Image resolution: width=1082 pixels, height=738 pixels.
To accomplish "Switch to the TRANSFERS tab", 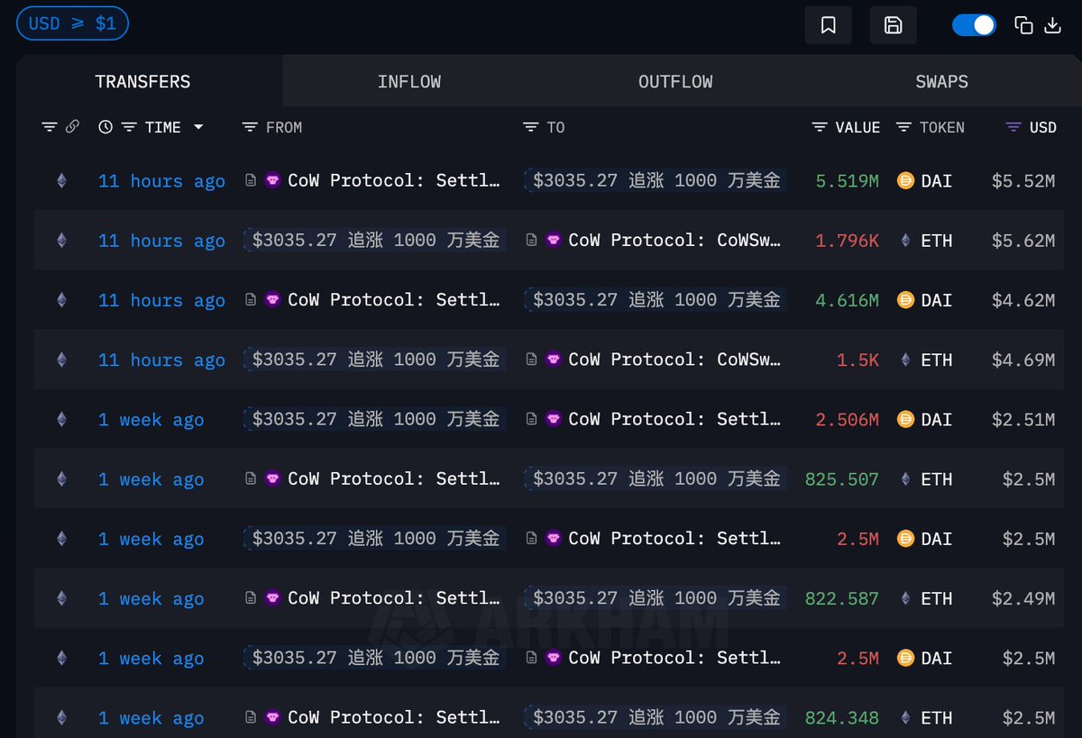I will pyautogui.click(x=142, y=81).
